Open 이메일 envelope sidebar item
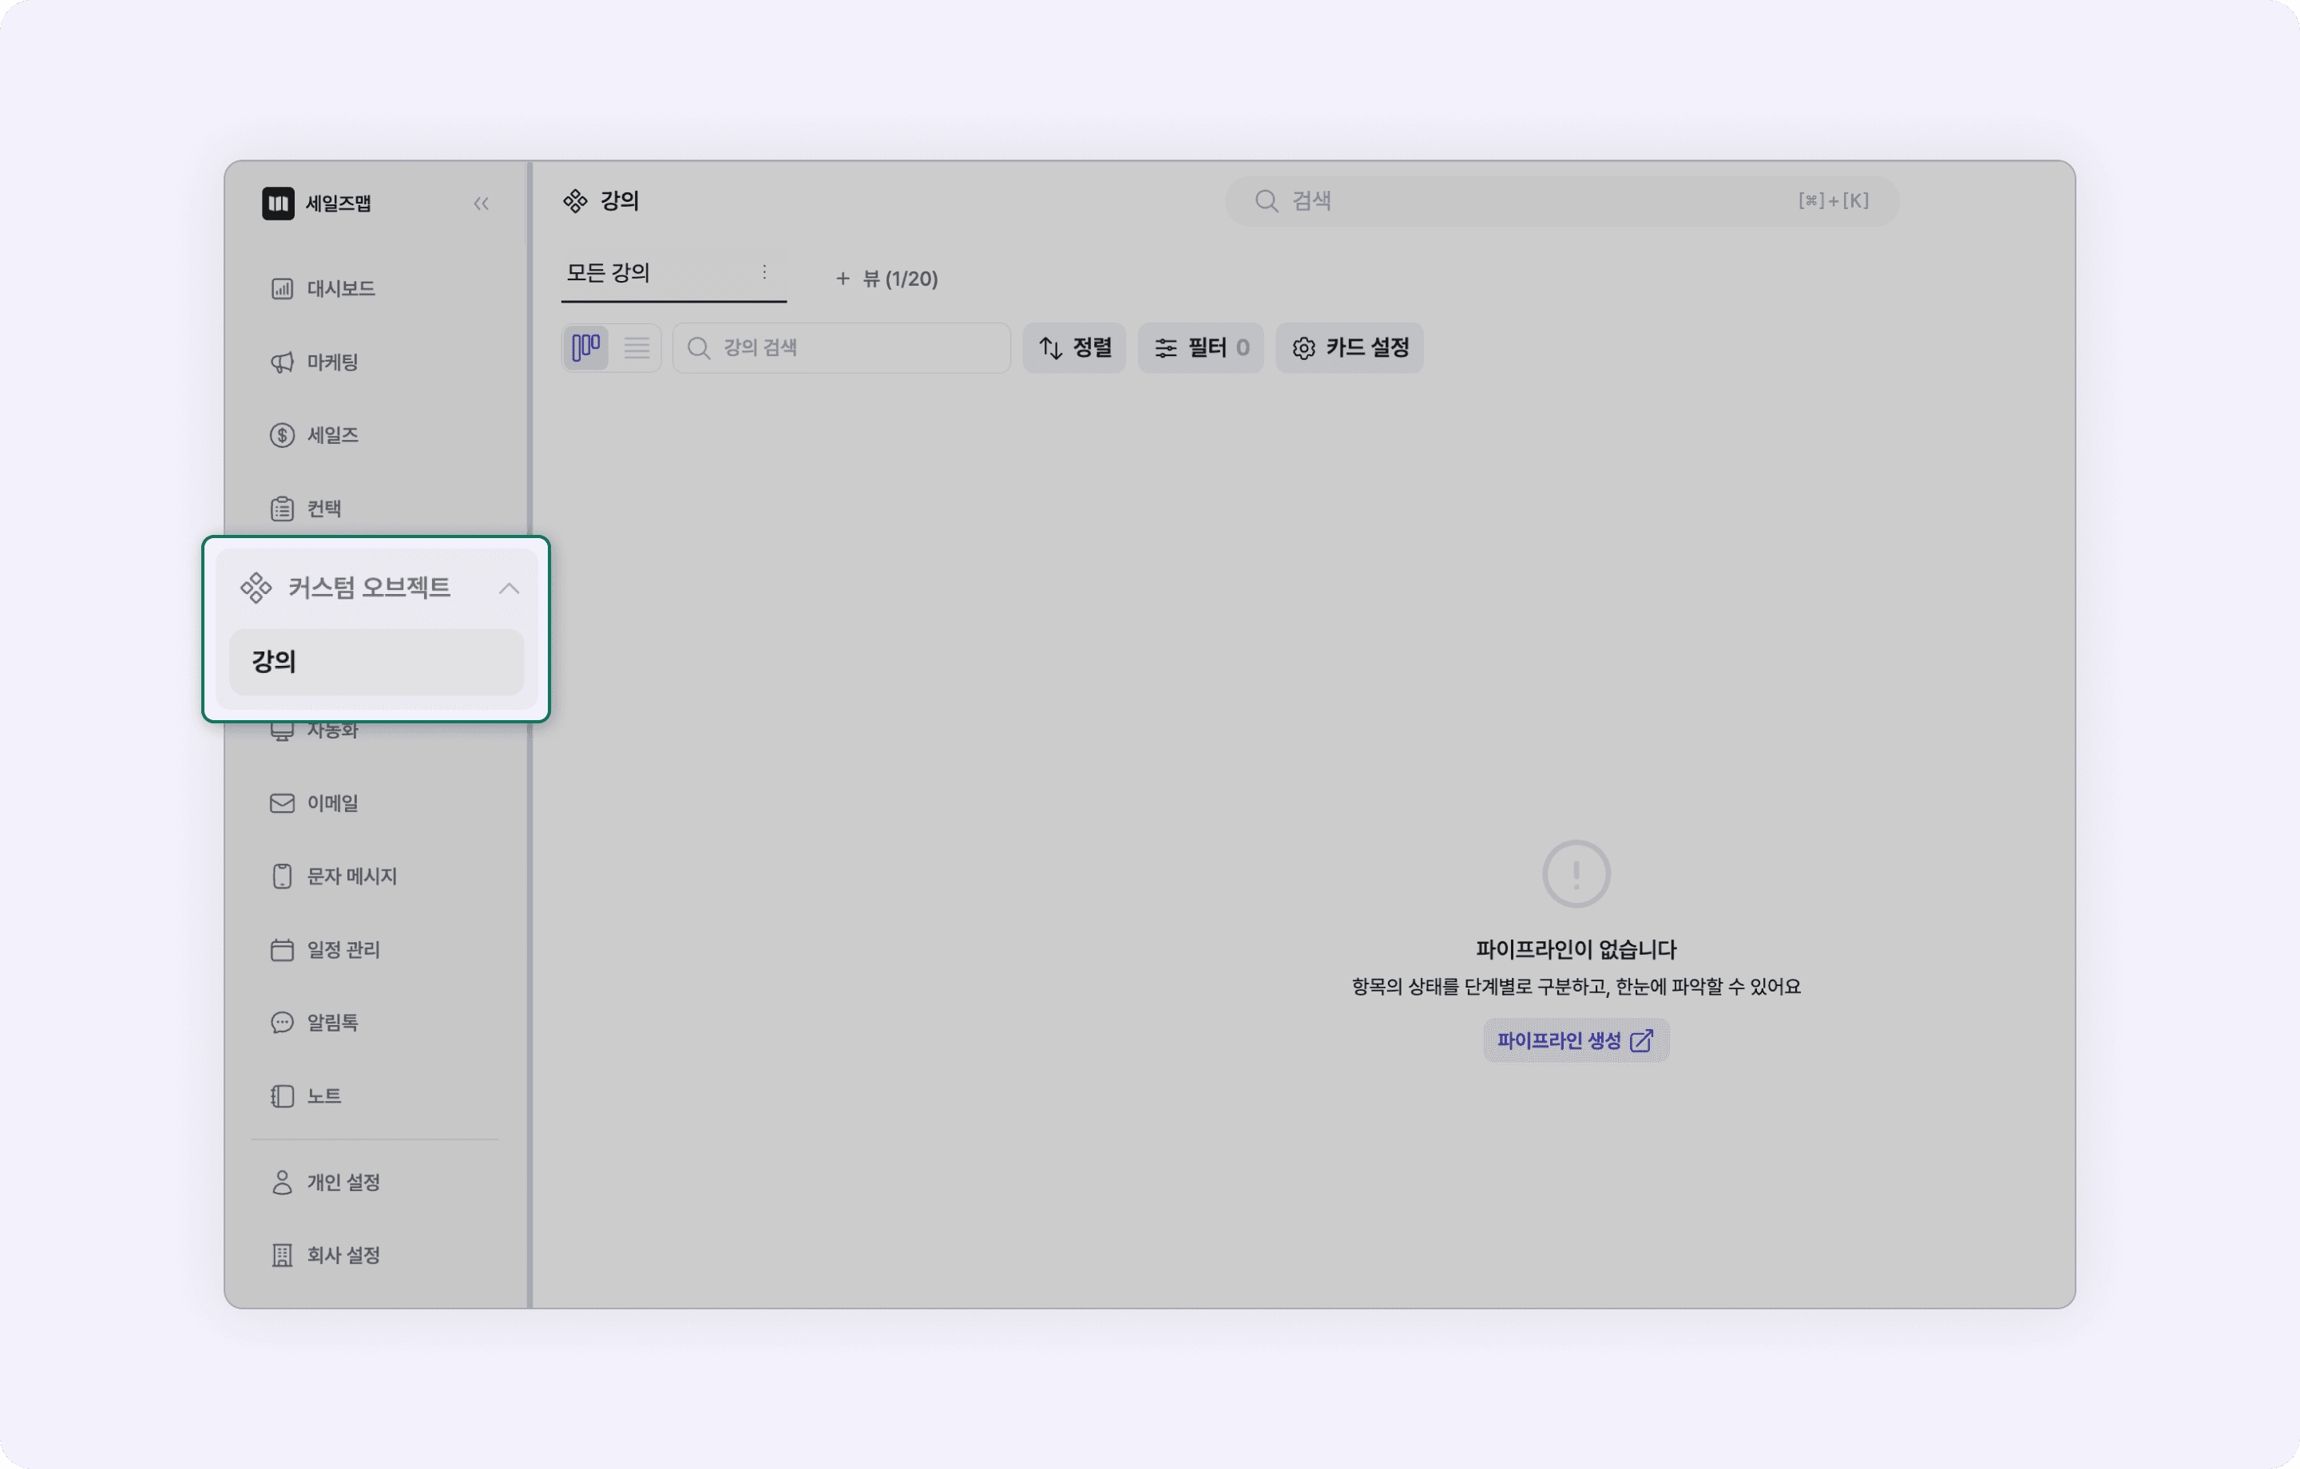Image resolution: width=2300 pixels, height=1469 pixels. (x=331, y=803)
